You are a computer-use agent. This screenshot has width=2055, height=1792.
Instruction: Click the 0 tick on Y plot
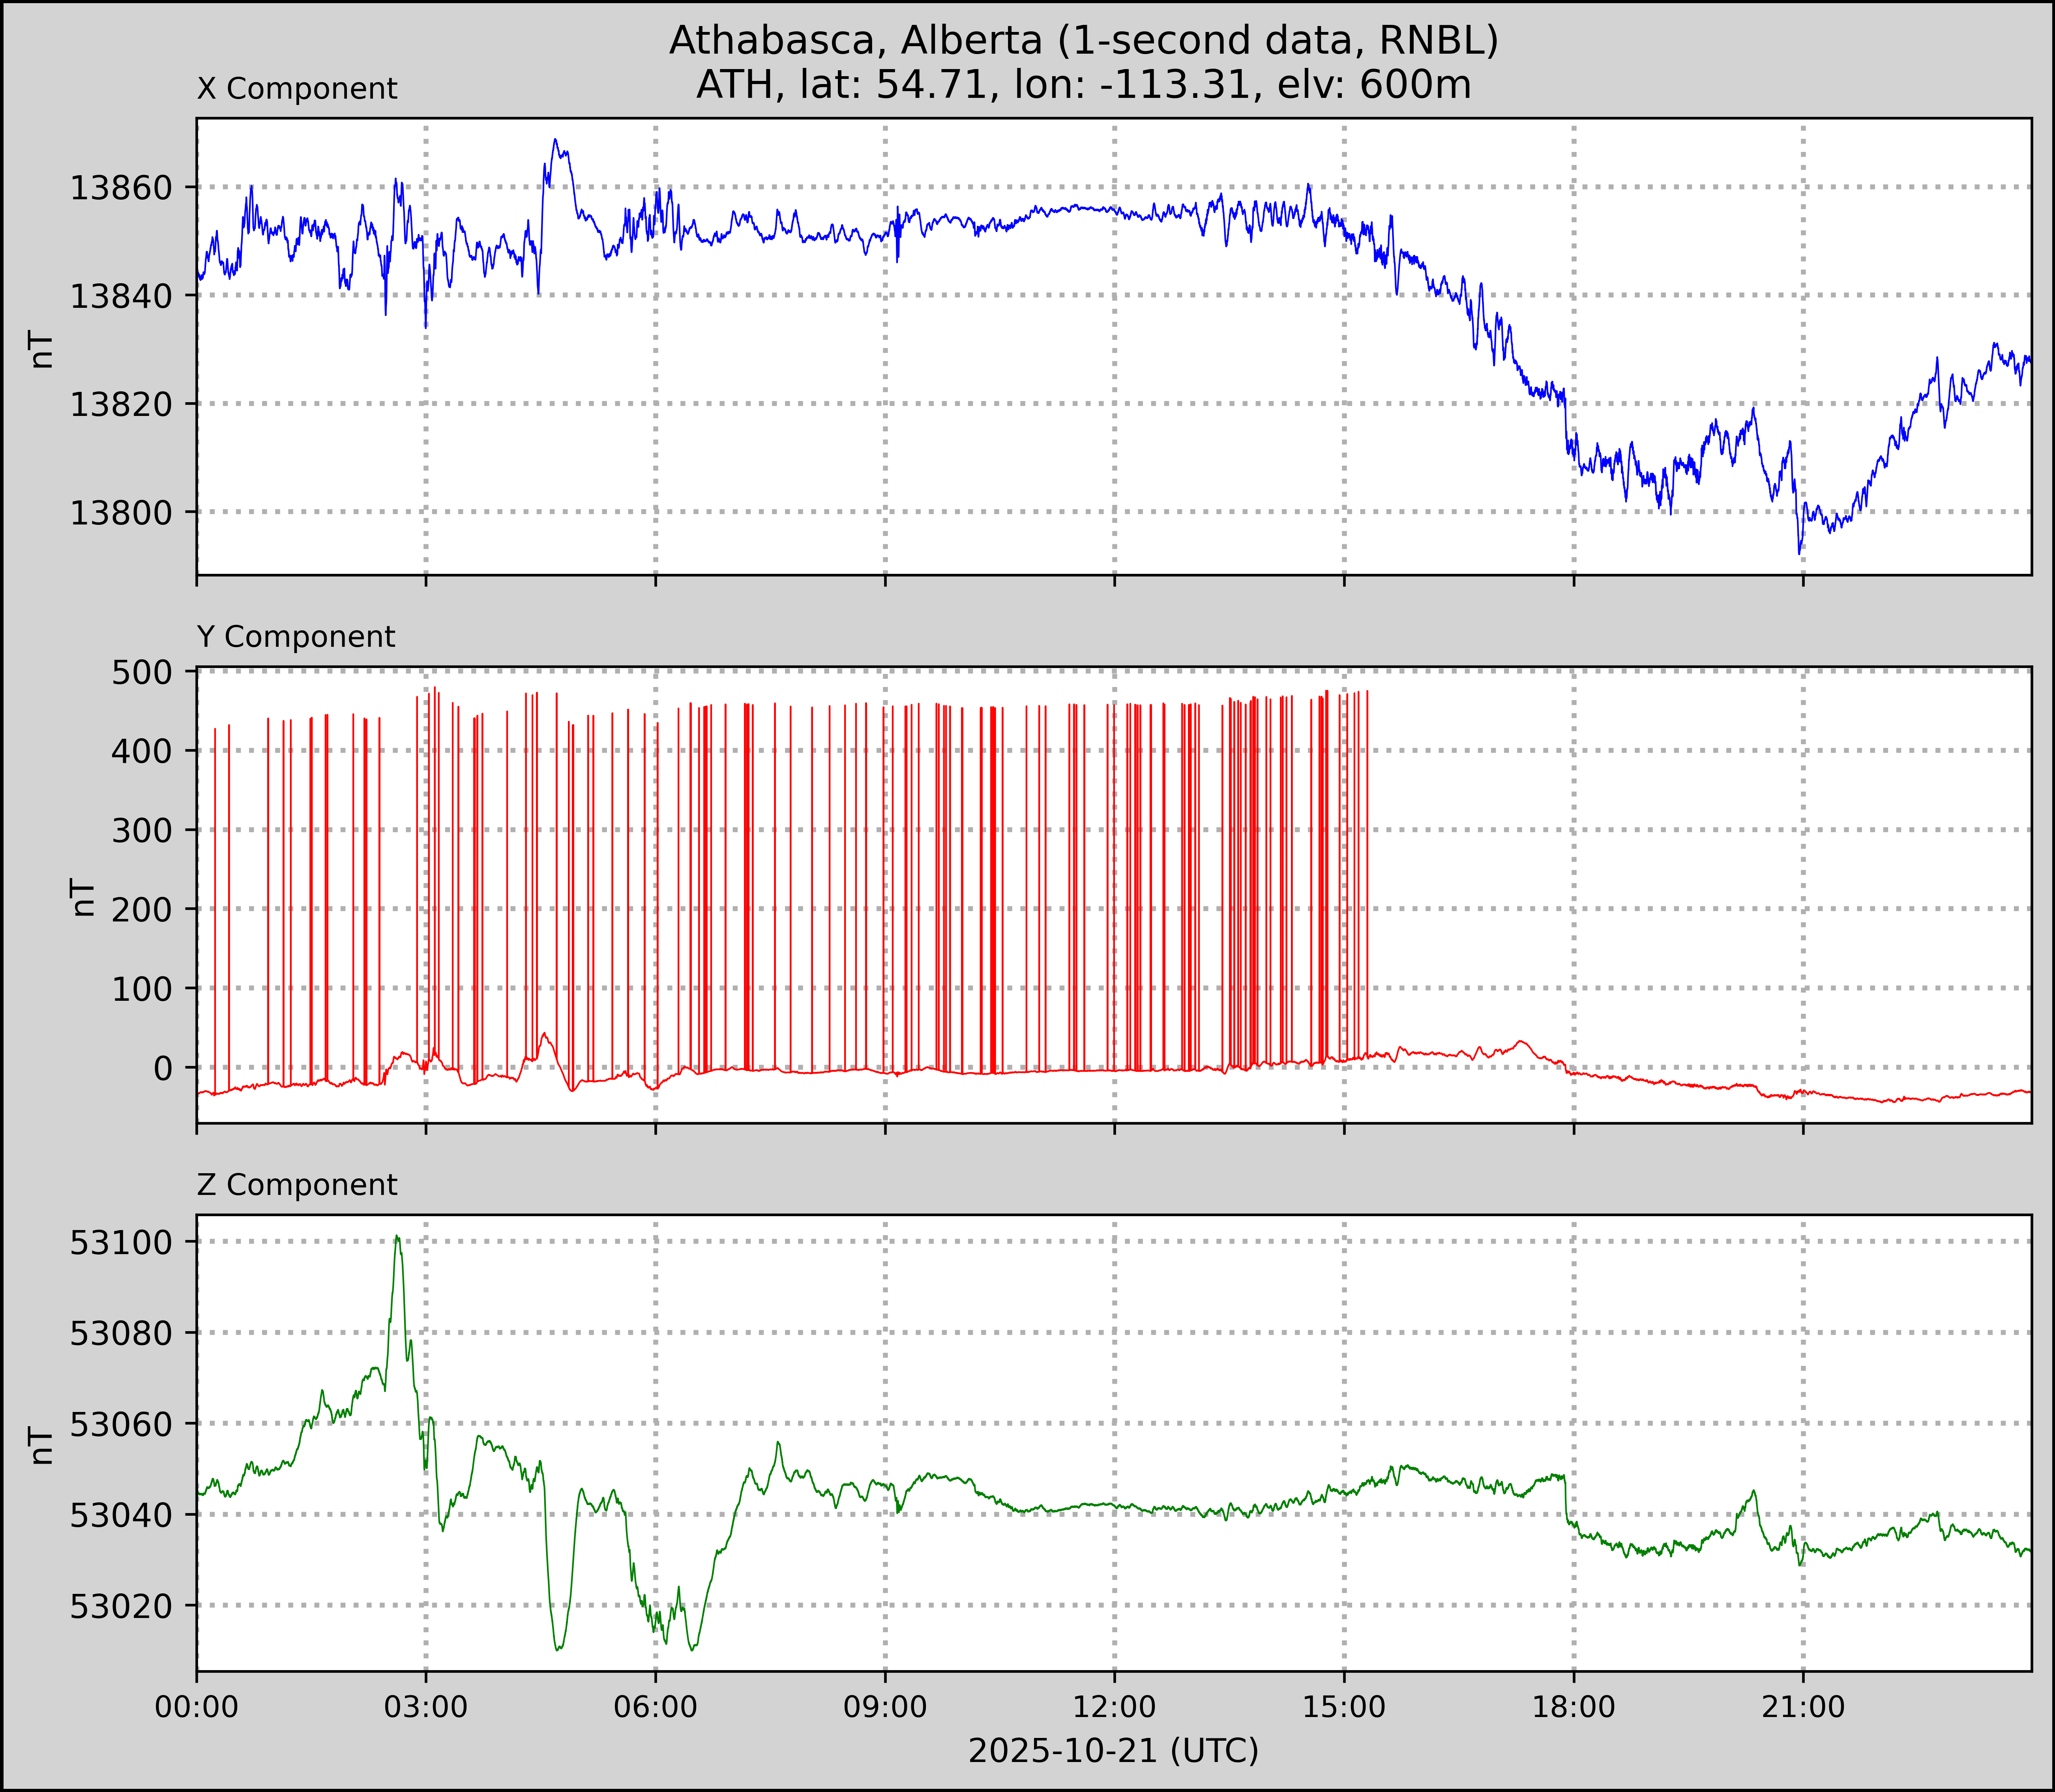point(163,1068)
